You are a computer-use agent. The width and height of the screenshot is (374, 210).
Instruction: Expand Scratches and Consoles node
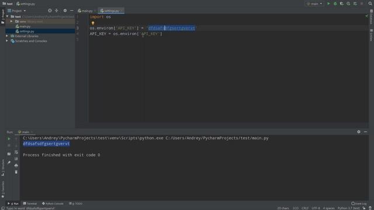7,41
